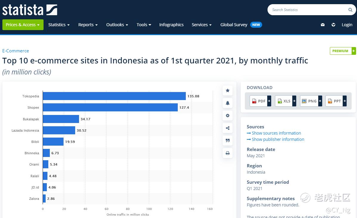Viewport: 357px width, 218px height.
Task: Click the '(in million clicks)' subtitle
Action: (x=27, y=72)
